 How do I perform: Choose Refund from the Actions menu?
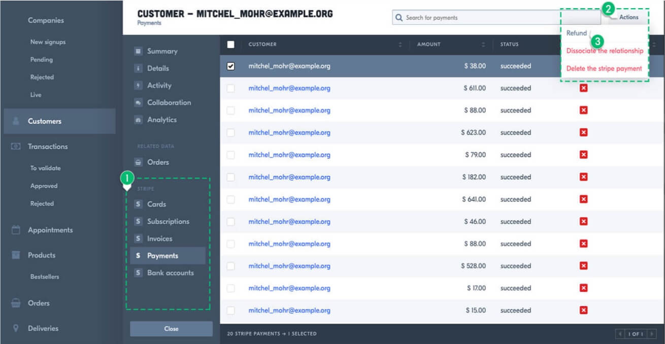(577, 33)
